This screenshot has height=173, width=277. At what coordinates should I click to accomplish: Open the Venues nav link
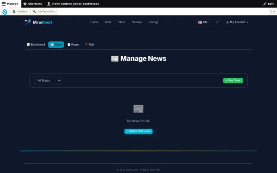tap(137, 22)
